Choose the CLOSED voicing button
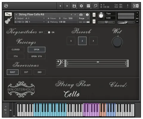143x119 pixels. click(x=15, y=50)
